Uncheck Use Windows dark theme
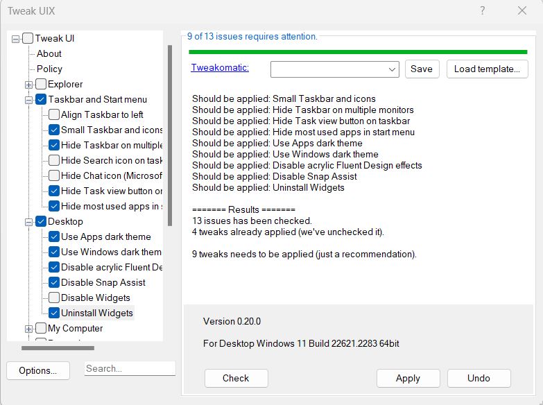 [x=54, y=252]
